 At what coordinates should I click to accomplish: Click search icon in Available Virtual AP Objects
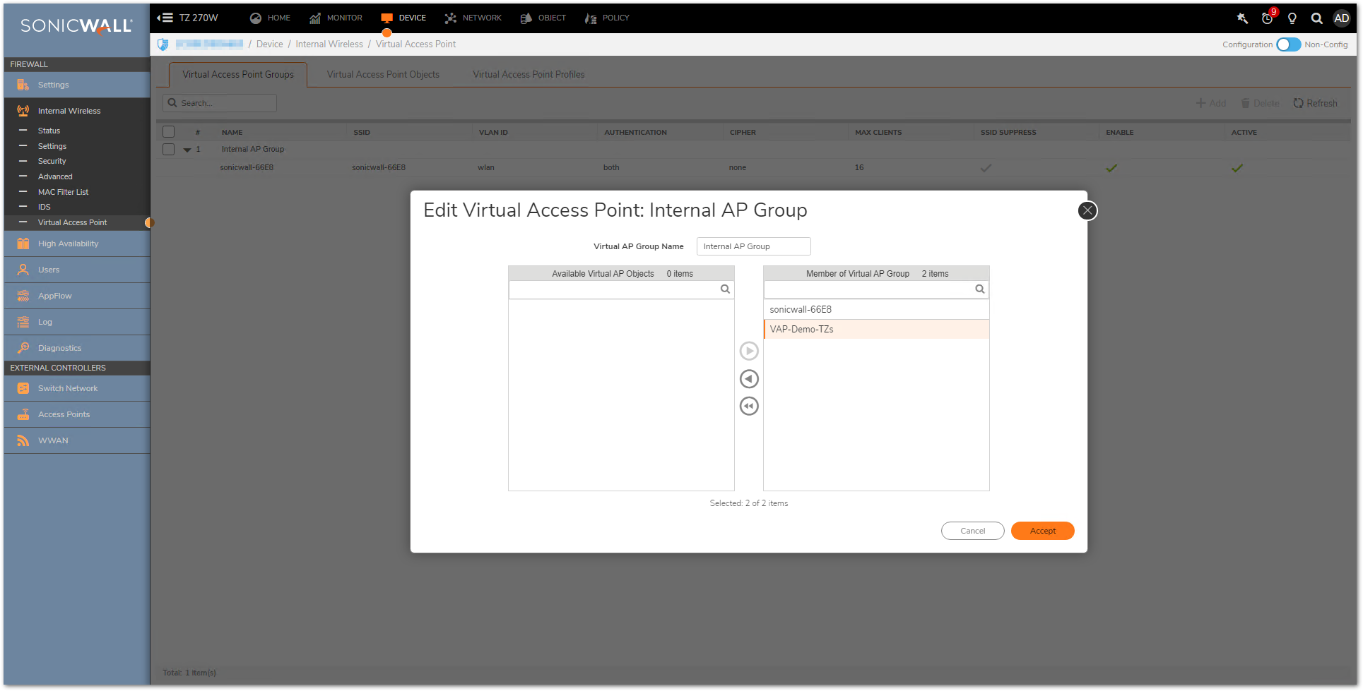[x=725, y=289]
